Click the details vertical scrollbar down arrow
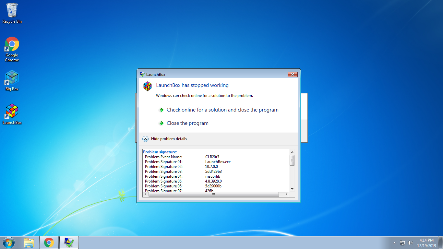The image size is (443, 249). click(292, 189)
